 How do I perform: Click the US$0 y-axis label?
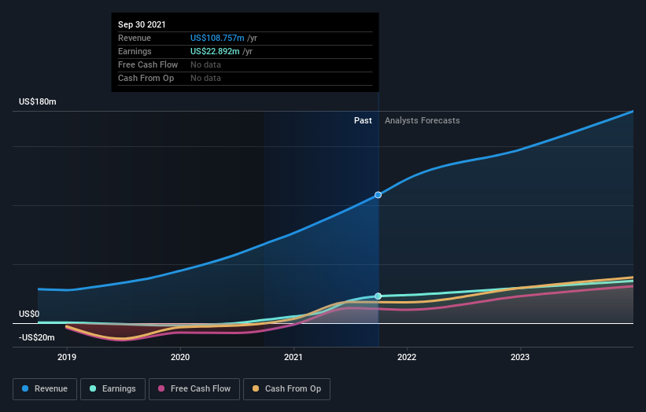29,314
